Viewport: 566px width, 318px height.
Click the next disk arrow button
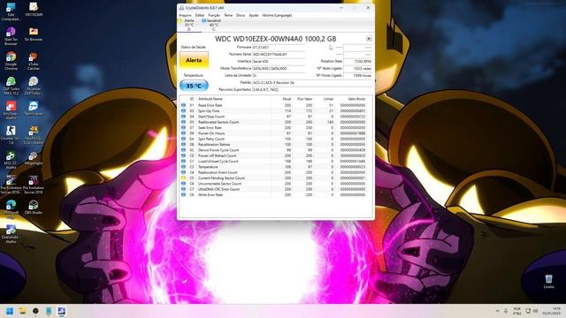369,39
